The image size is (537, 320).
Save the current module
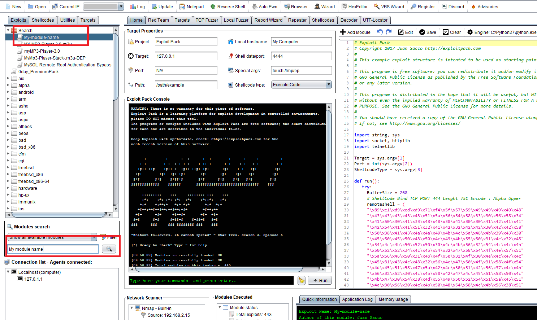(x=428, y=32)
